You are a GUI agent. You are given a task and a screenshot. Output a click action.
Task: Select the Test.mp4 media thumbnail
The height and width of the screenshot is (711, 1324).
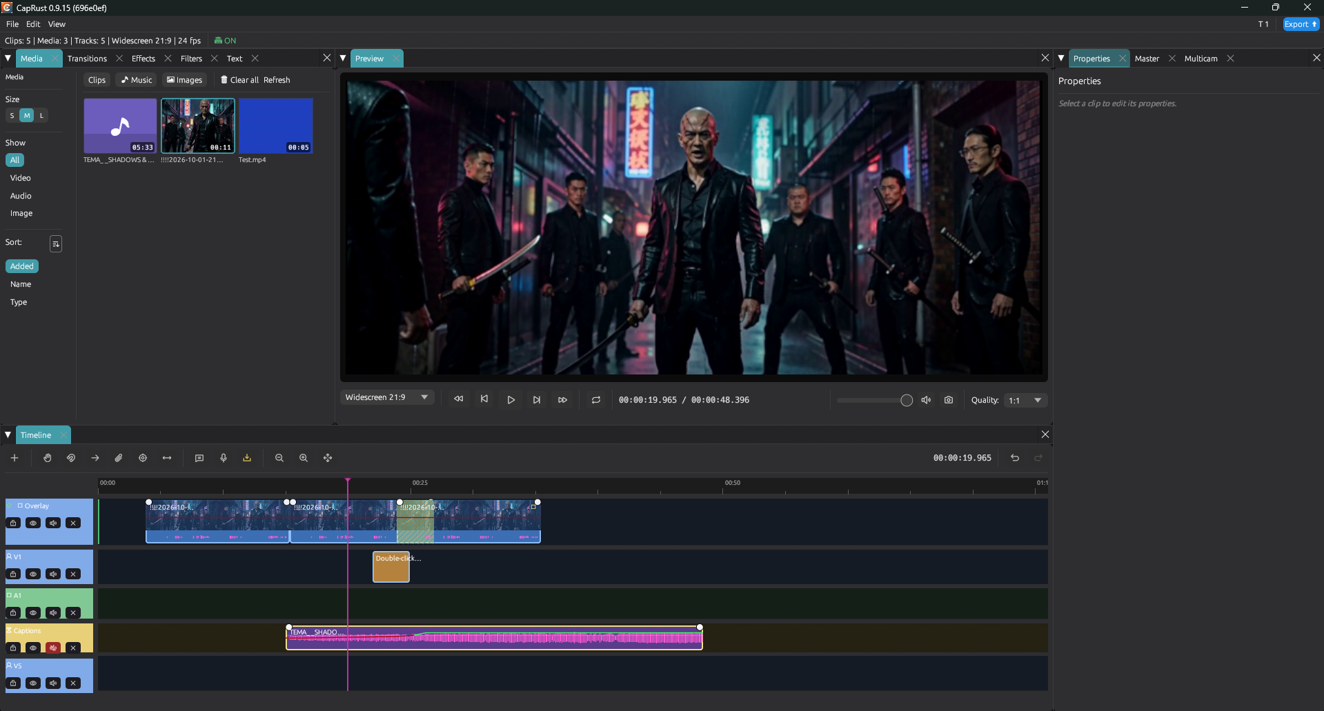276,126
